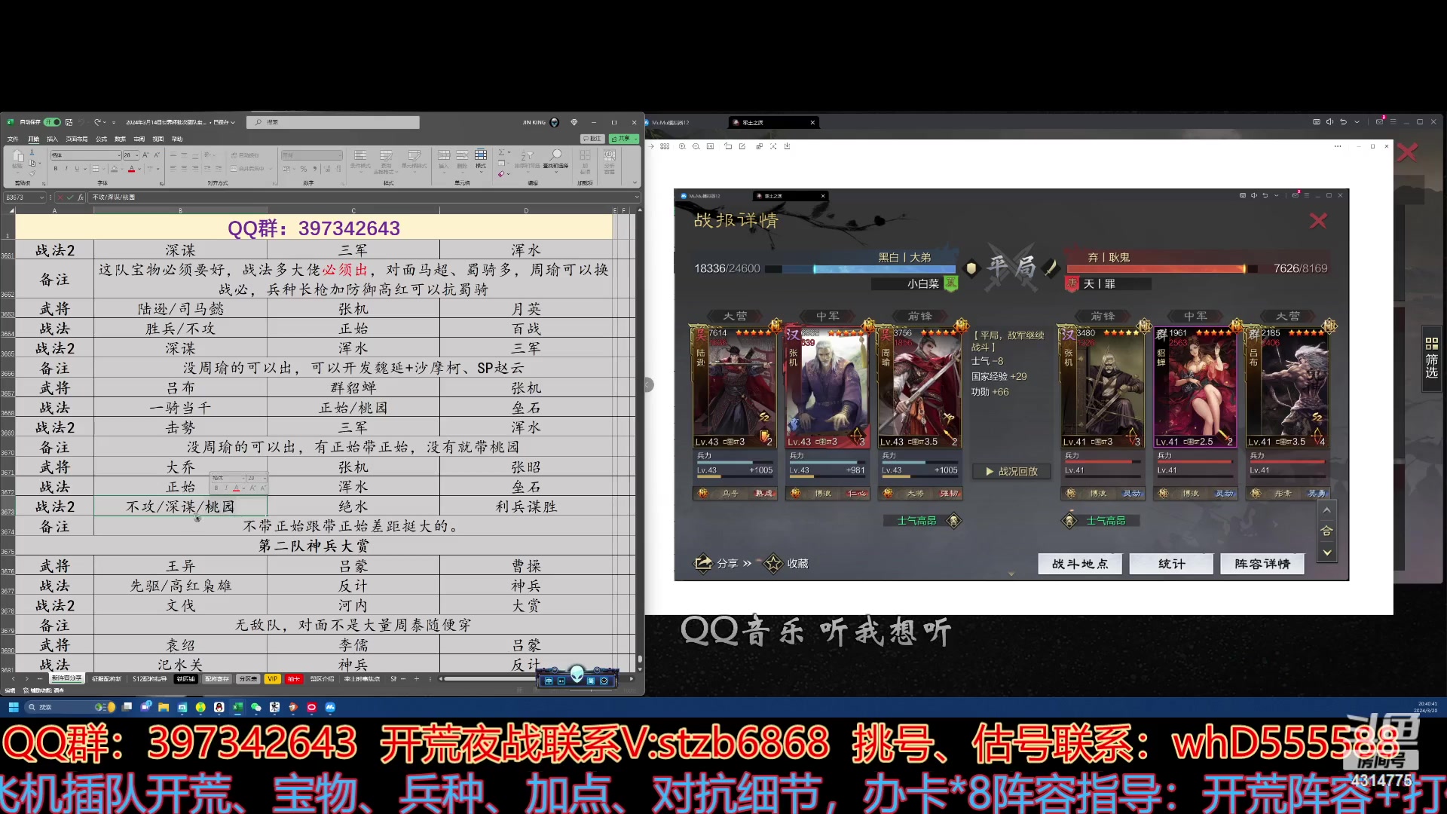Click the edit pencil icon in image viewer
1447x814 pixels.
point(742,146)
